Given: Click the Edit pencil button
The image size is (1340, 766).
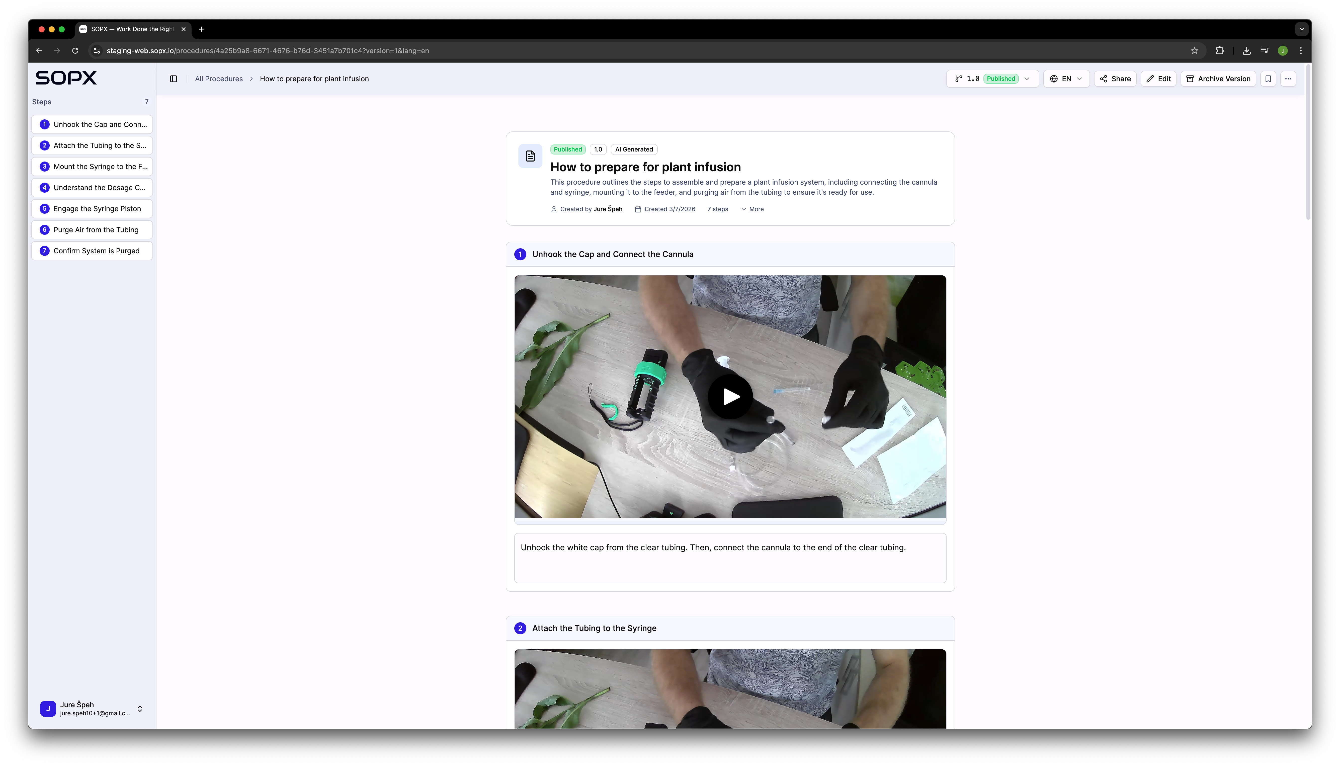Looking at the screenshot, I should coord(1158,79).
